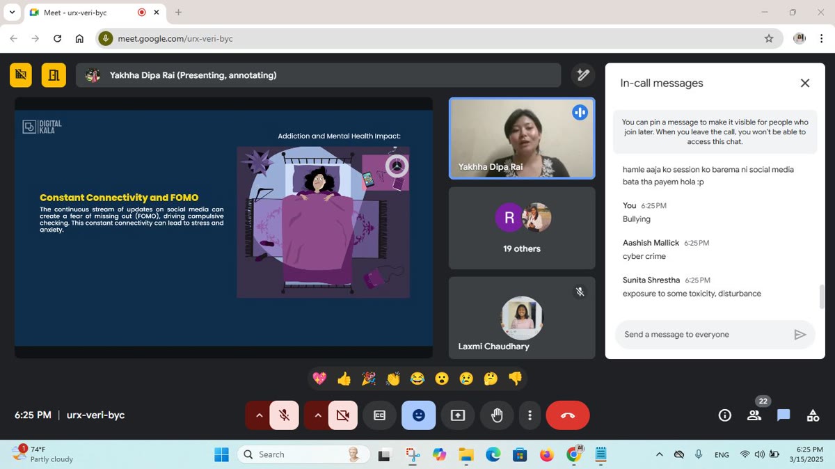Open the share screen option
This screenshot has height=469, width=835.
pyautogui.click(x=458, y=415)
